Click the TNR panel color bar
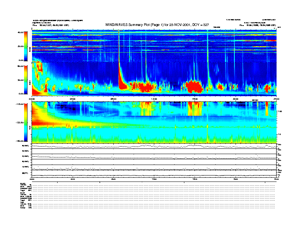Viewport: 298px width, 230px height. [x=26, y=123]
